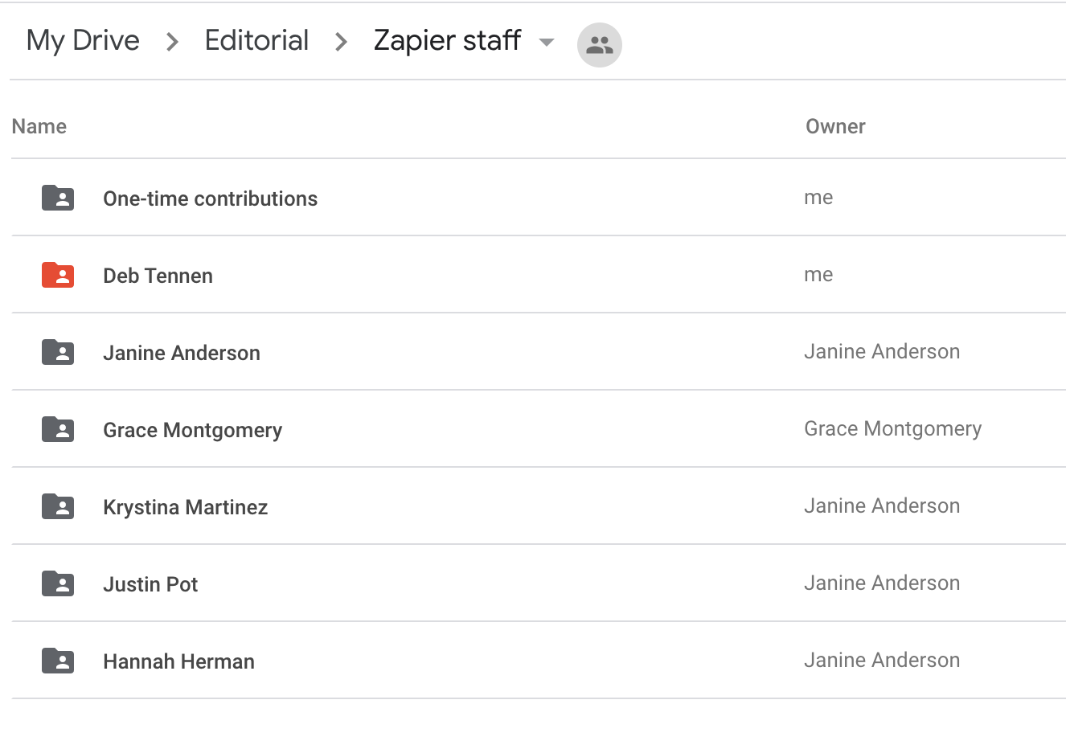Click the Grace Montgomery folder name
This screenshot has width=1066, height=749.
[x=193, y=431]
